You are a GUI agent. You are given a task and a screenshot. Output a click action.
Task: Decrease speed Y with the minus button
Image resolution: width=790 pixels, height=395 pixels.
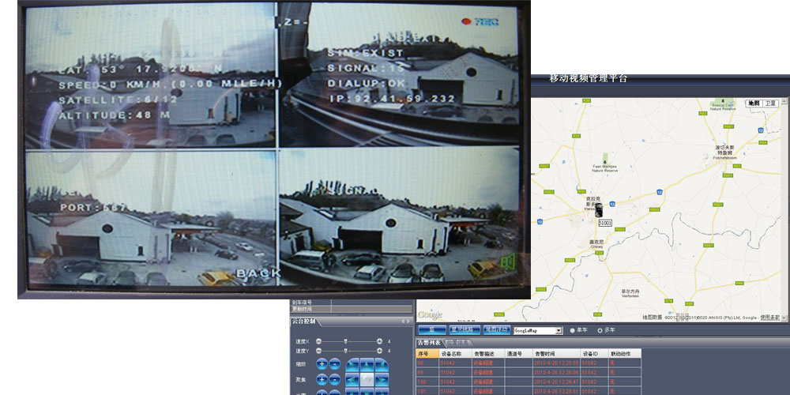click(x=318, y=351)
